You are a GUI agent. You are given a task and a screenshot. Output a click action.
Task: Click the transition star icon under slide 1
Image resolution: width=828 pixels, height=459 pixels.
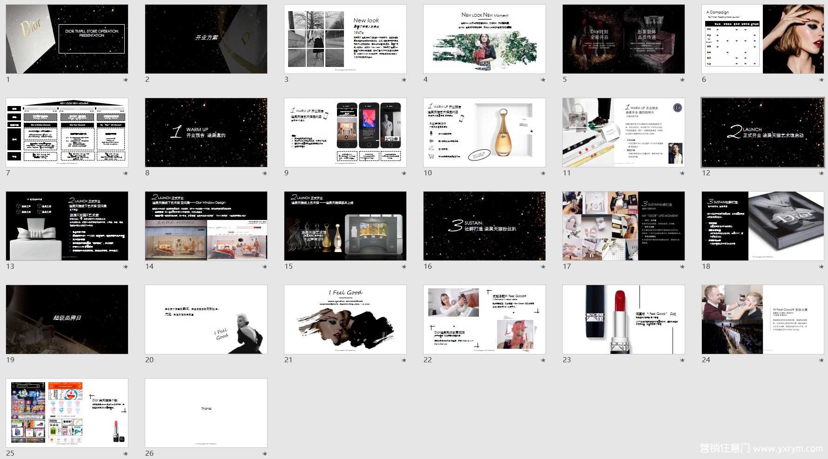126,80
